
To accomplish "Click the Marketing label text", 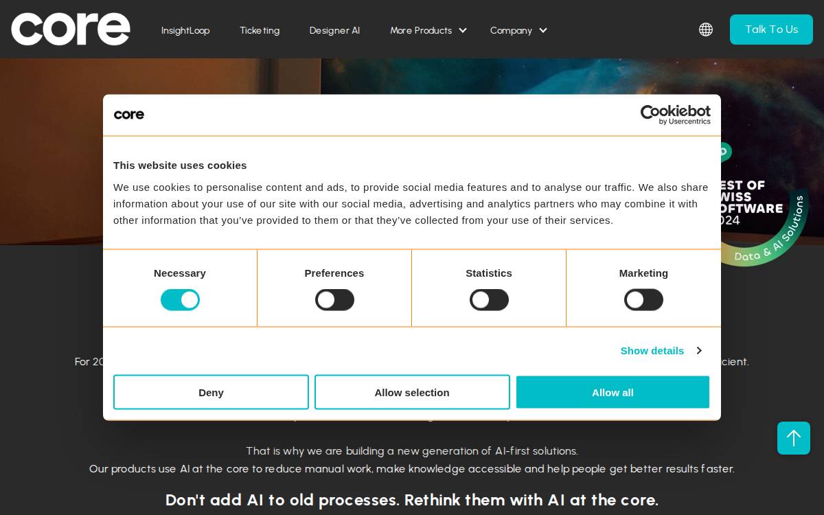I will (x=643, y=273).
